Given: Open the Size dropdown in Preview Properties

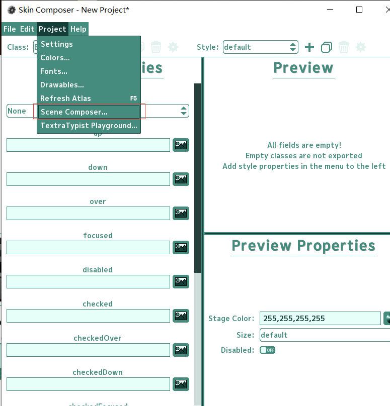Looking at the screenshot, I should tap(325, 335).
